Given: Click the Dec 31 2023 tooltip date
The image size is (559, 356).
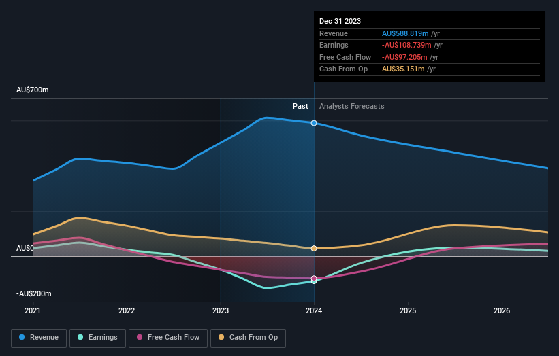Looking at the screenshot, I should point(340,21).
